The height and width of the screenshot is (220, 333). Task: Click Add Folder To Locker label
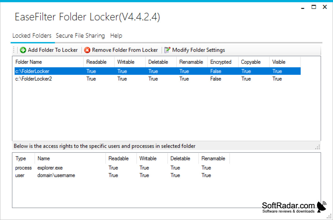[x=53, y=50]
